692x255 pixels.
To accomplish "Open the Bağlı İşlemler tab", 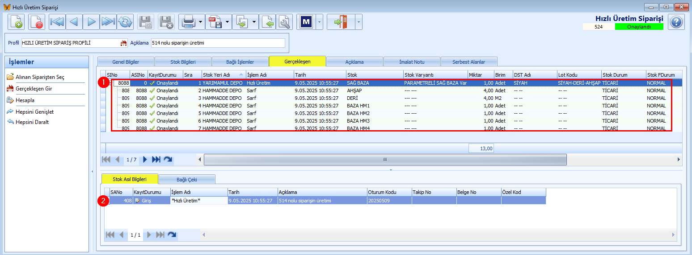I will click(240, 62).
